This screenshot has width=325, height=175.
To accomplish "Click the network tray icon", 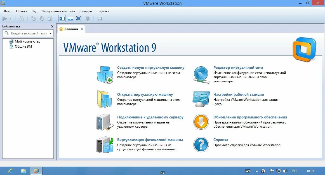I will (x=279, y=171).
